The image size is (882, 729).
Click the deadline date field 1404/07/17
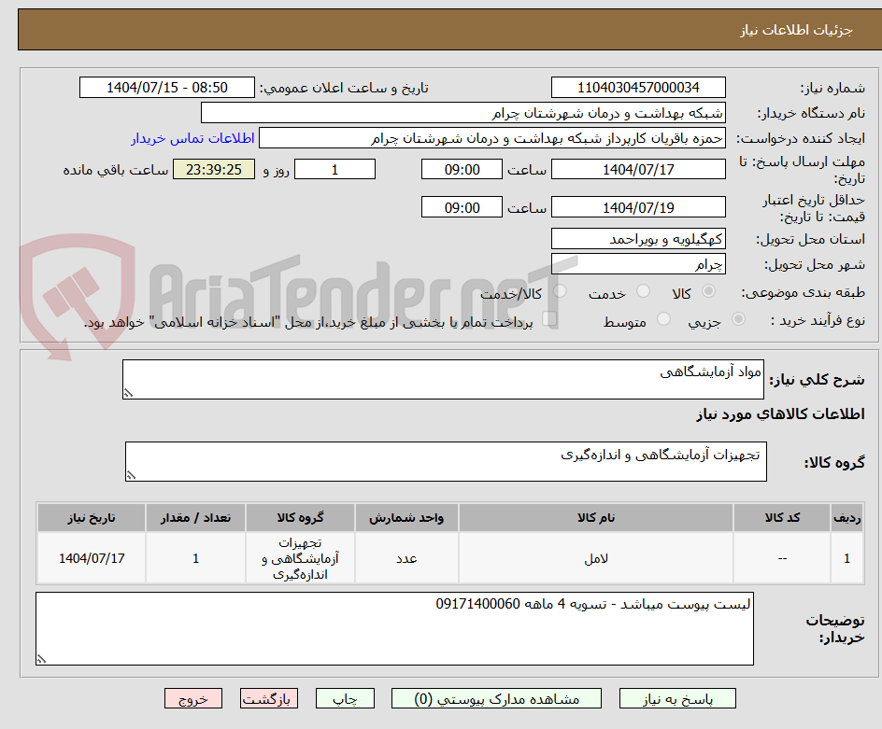pyautogui.click(x=640, y=169)
